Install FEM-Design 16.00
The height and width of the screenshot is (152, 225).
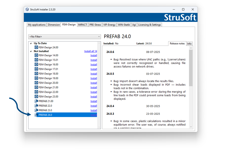(x=94, y=65)
